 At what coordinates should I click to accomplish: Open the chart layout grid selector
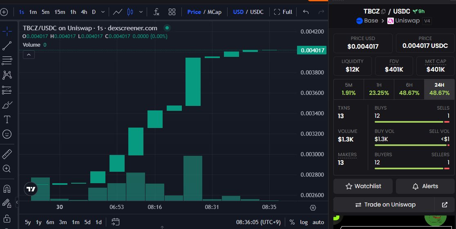point(172,12)
